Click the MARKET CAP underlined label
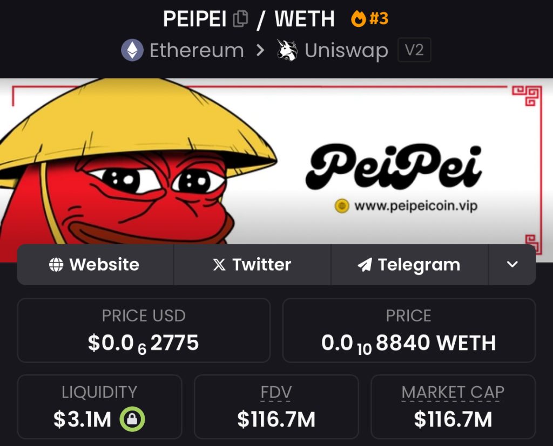 pyautogui.click(x=453, y=393)
